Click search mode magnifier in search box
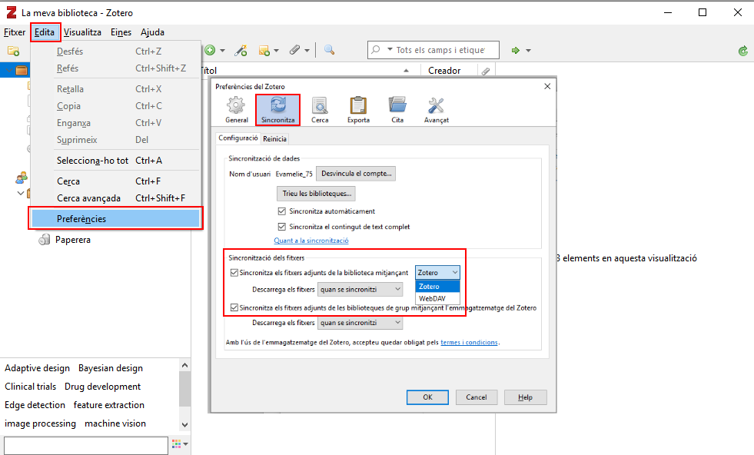Screen dimensions: 754x455 tap(376, 49)
